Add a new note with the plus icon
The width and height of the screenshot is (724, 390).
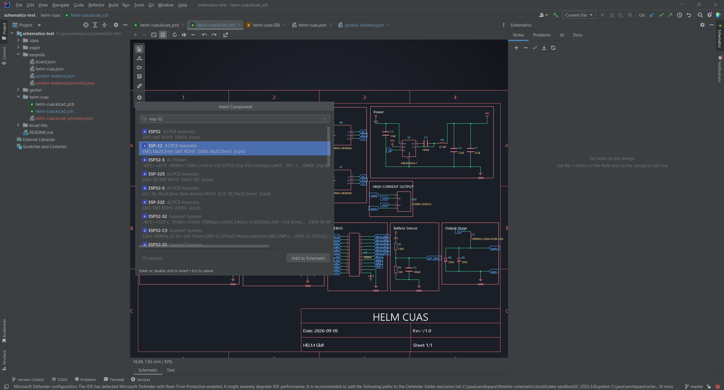516,48
